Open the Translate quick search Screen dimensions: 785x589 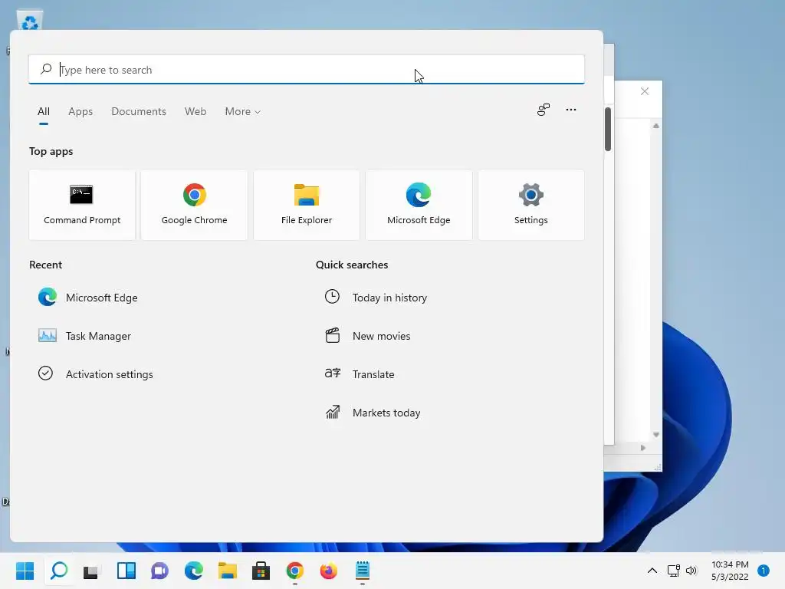click(x=360, y=374)
